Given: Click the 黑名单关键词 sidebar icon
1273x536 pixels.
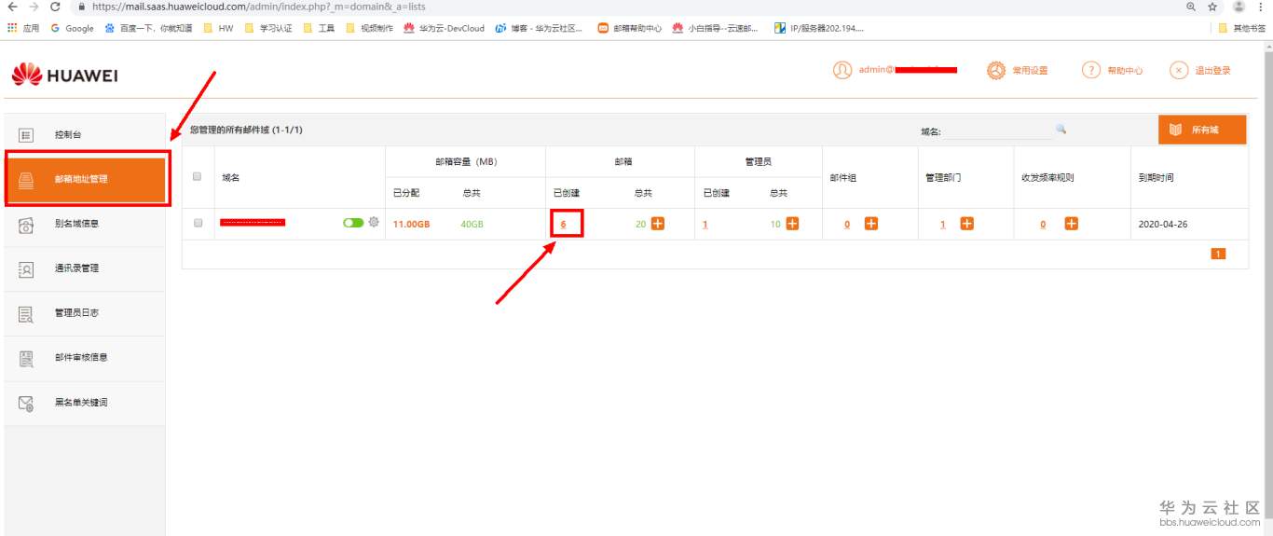Looking at the screenshot, I should click(x=27, y=403).
